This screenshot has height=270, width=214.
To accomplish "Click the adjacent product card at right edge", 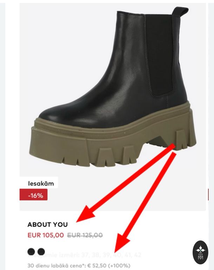I will pyautogui.click(x=211, y=136).
